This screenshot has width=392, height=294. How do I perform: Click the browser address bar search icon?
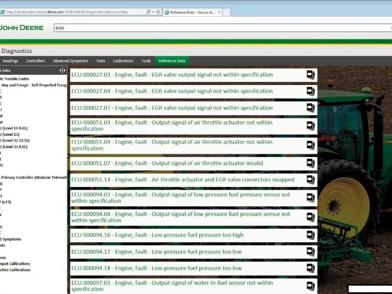pos(148,12)
